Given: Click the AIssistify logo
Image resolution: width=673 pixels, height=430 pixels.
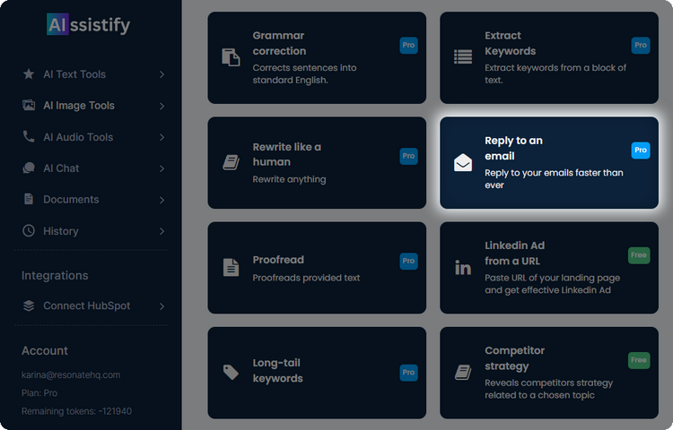Looking at the screenshot, I should (88, 25).
